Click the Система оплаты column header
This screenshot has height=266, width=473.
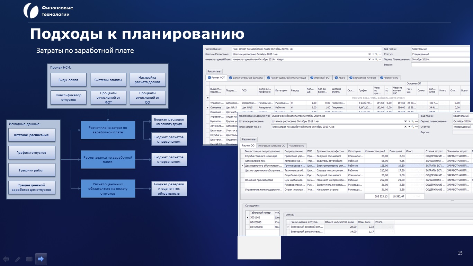coord(338,90)
